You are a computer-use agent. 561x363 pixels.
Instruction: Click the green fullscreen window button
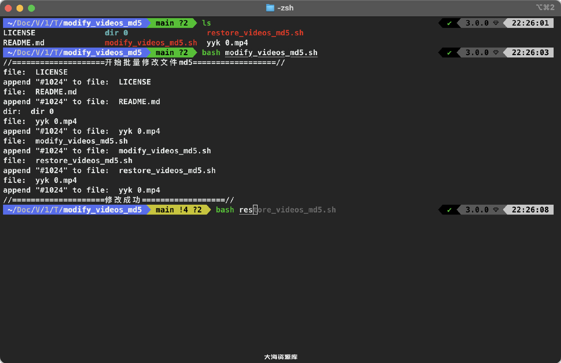tap(31, 8)
